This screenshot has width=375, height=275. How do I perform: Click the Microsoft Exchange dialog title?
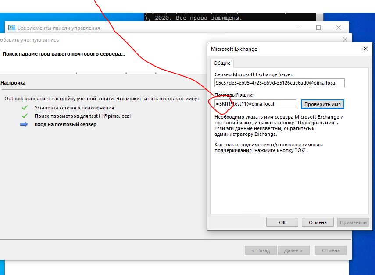pos(234,49)
